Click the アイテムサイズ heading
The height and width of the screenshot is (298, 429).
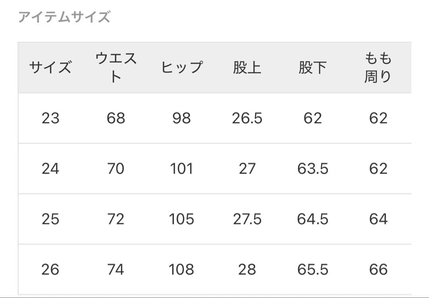click(x=64, y=17)
